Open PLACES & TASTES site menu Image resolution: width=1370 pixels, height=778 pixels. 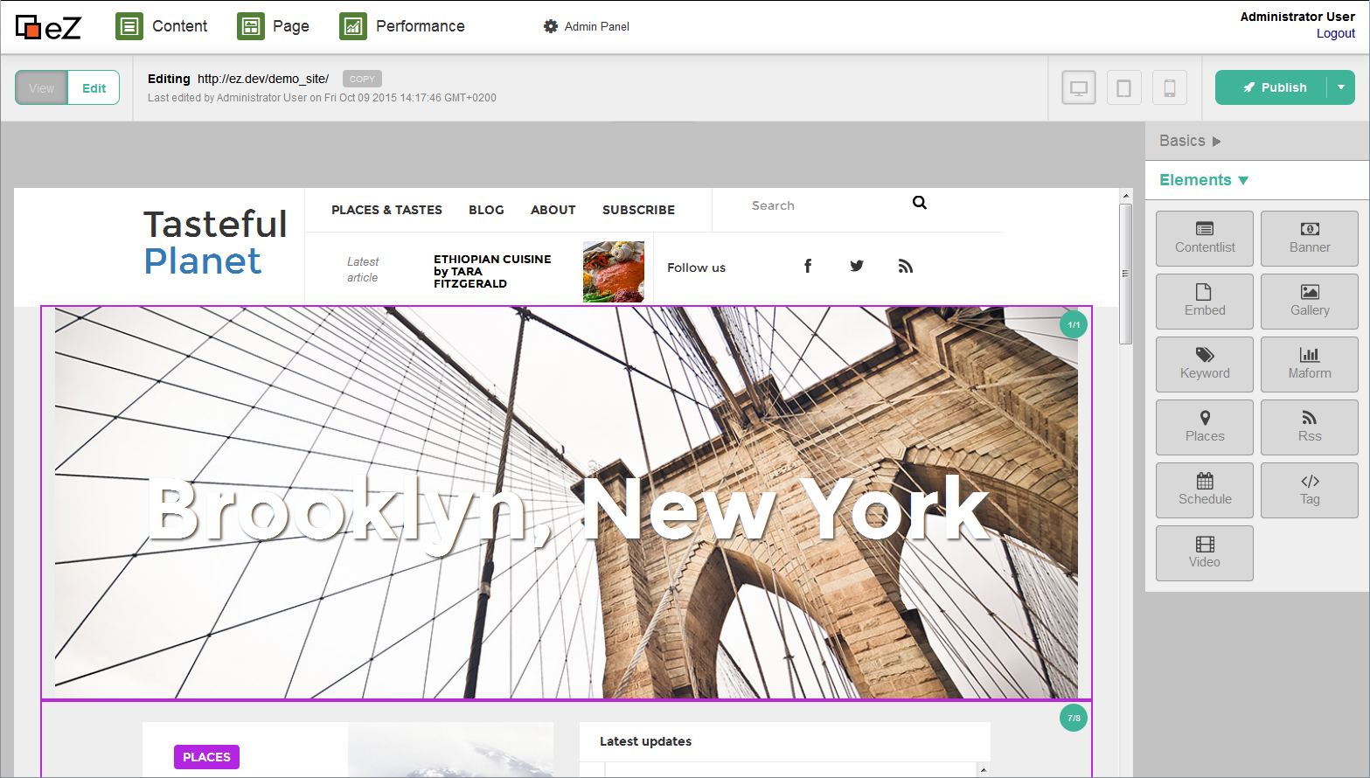(x=386, y=210)
